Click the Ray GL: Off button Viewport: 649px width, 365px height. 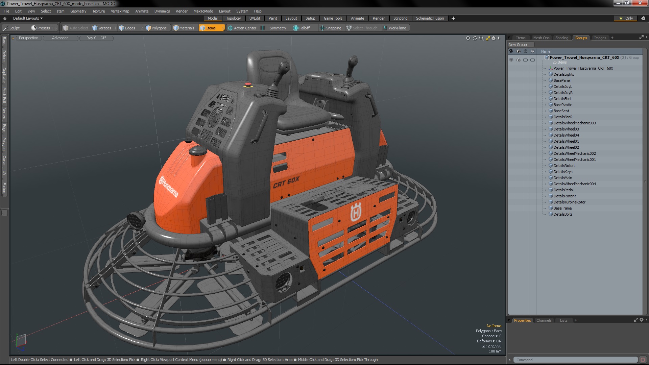point(96,38)
